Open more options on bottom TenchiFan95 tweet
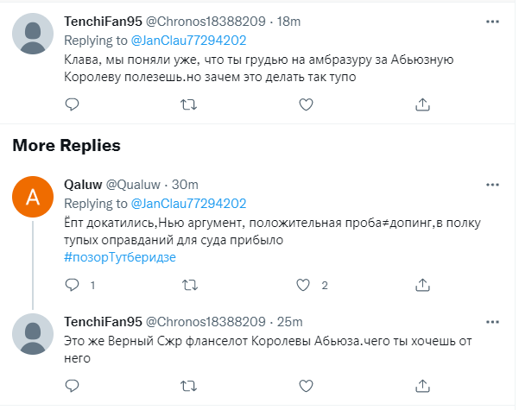 pyautogui.click(x=492, y=322)
